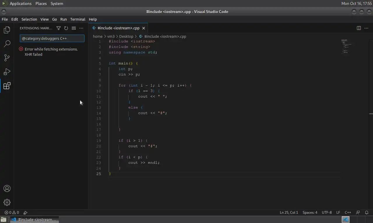The height and width of the screenshot is (223, 373).
Task: Open the View menu
Action: point(44,19)
